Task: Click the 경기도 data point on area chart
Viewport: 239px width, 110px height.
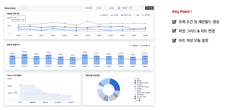Action: point(20,85)
